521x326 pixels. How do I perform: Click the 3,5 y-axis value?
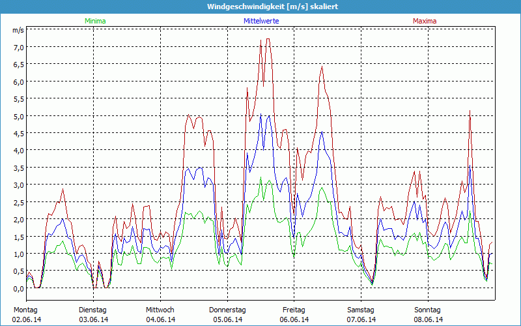click(x=19, y=168)
